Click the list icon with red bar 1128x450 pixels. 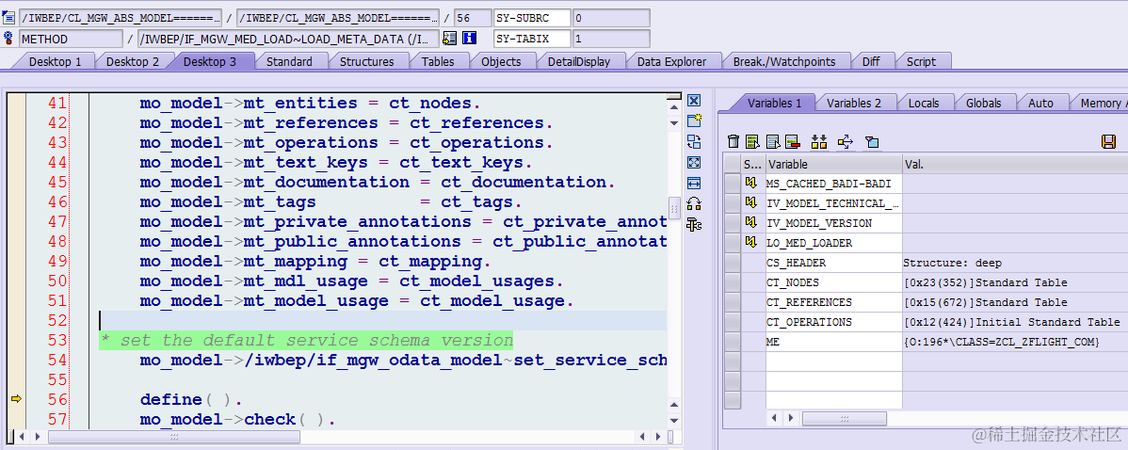792,141
